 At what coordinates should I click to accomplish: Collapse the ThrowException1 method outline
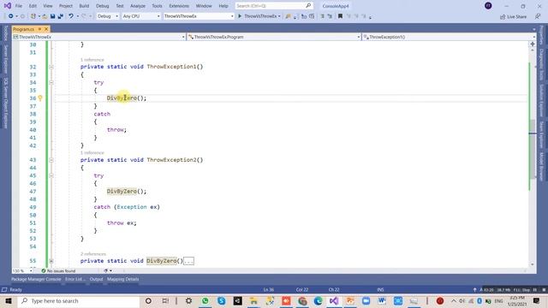[x=51, y=67]
